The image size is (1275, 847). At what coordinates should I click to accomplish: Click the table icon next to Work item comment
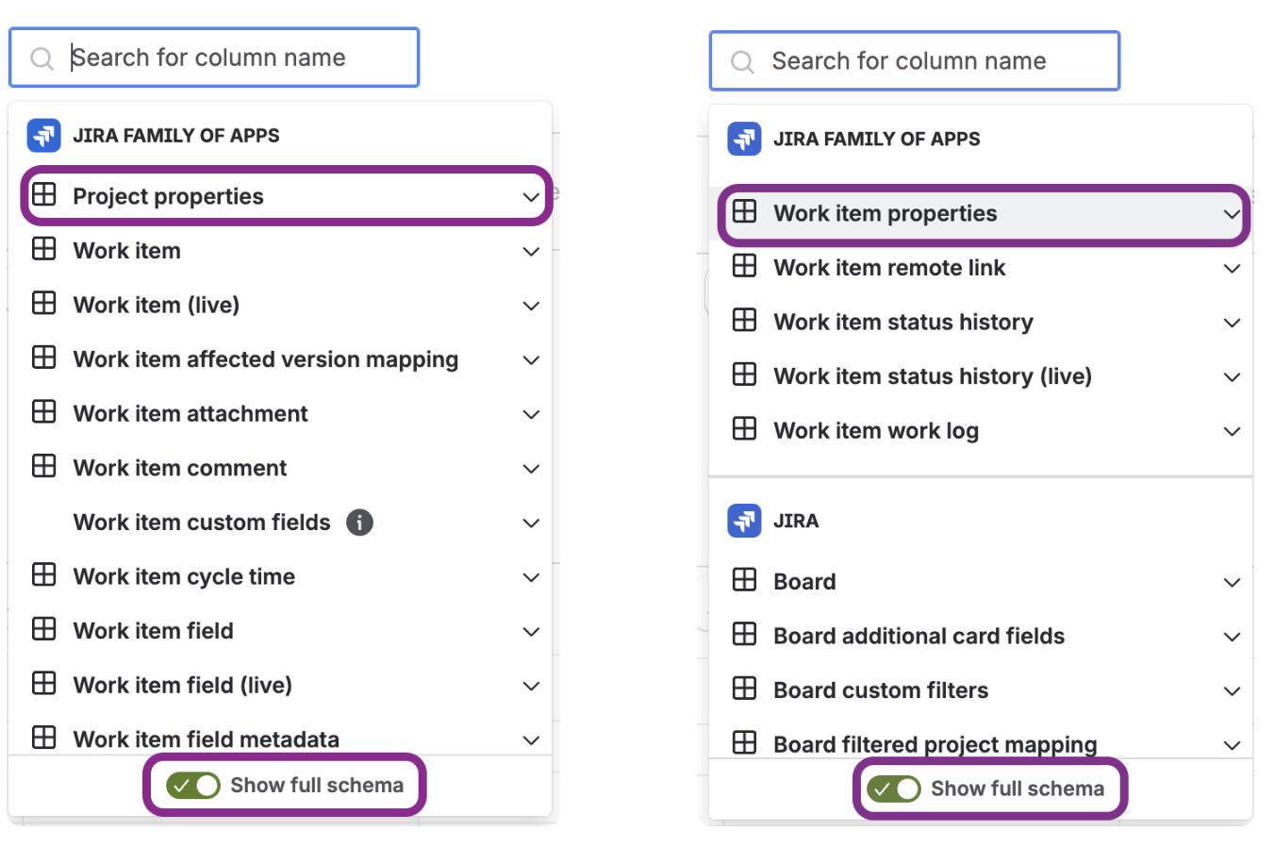pos(44,467)
